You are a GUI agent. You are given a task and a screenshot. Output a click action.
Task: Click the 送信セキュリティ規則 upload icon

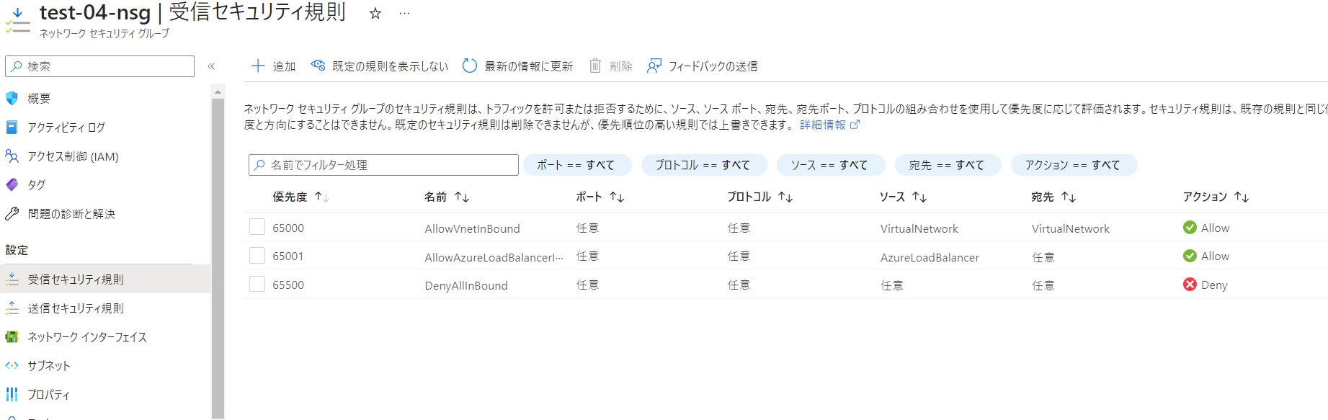click(12, 308)
